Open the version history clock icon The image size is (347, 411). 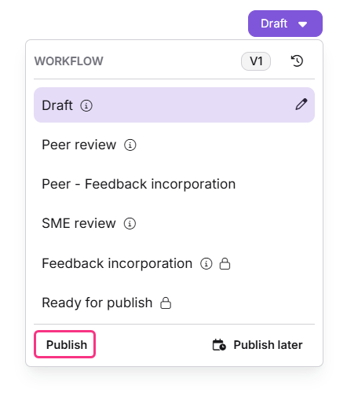297,61
